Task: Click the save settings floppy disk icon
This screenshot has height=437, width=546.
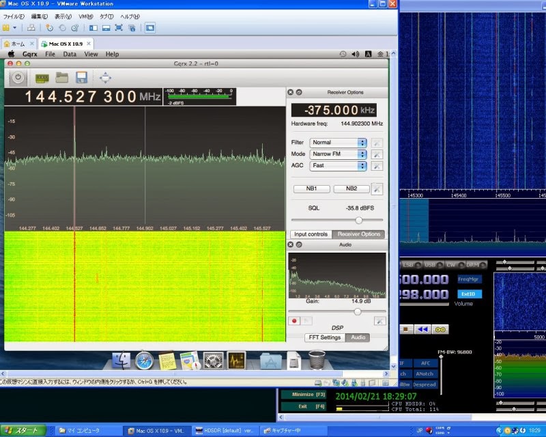Action: point(81,78)
